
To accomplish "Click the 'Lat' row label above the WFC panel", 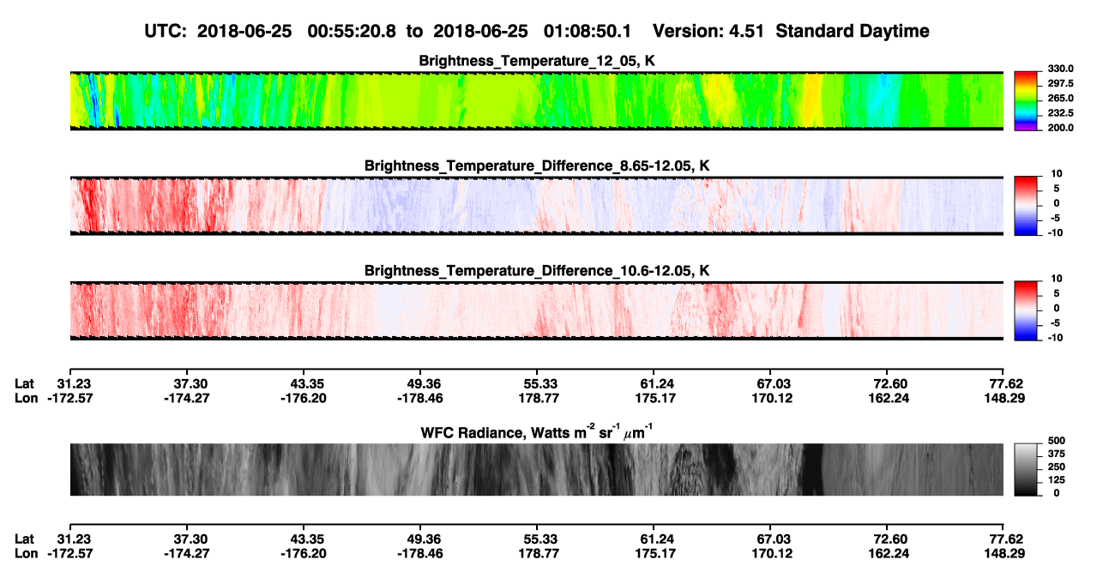I will pyautogui.click(x=25, y=383).
